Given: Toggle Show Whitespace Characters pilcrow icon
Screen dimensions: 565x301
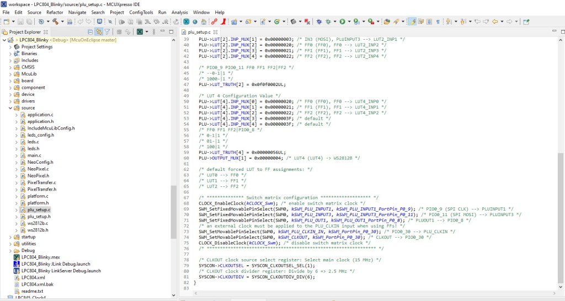Looking at the screenshot, I should tap(438, 22).
